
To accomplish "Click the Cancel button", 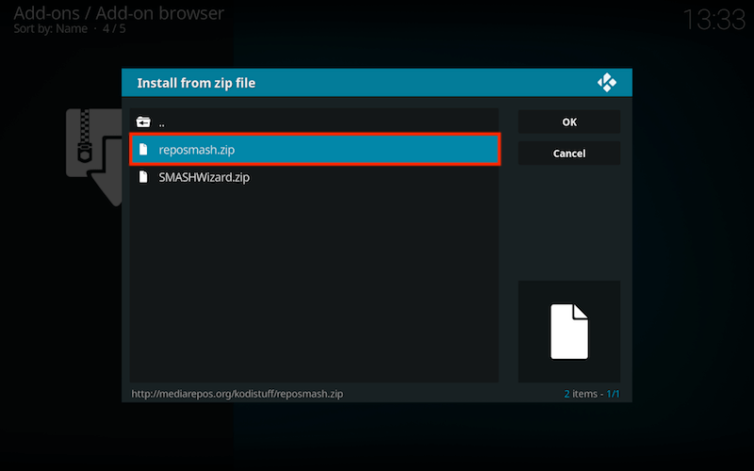I will pos(569,154).
